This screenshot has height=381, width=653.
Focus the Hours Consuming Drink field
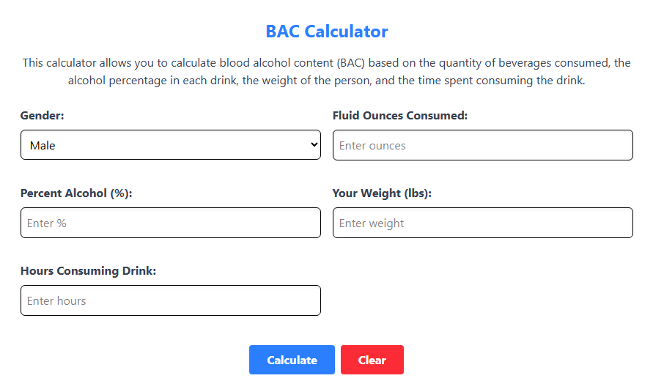point(170,300)
